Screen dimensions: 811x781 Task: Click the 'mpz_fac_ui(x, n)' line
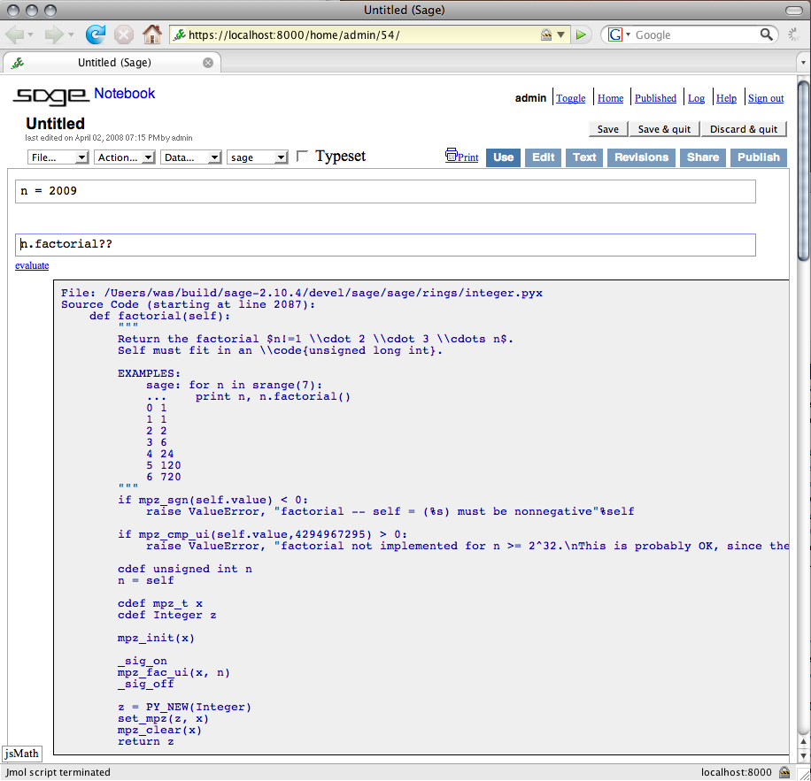point(174,672)
